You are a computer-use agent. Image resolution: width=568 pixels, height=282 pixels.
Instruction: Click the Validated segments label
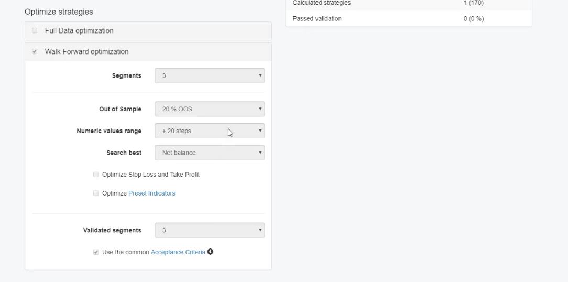click(112, 230)
